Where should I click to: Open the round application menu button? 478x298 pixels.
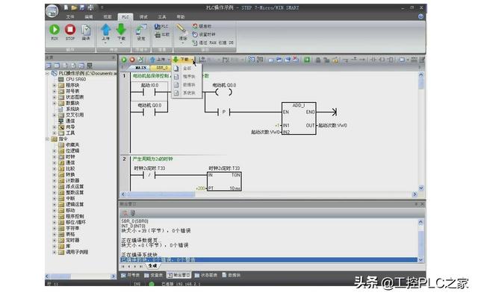[52, 11]
